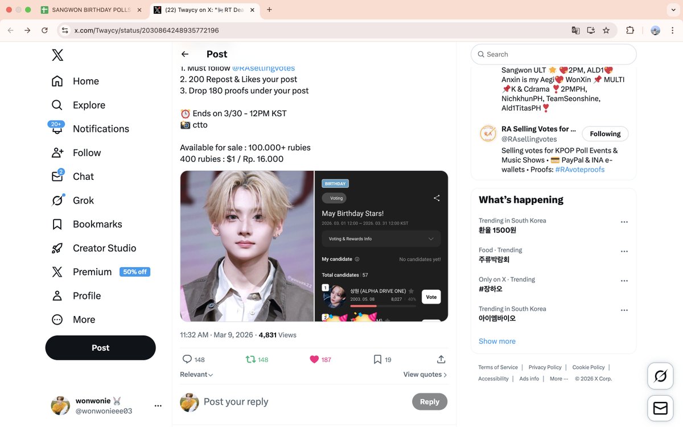Open options for 아이엠바이오 trend
The width and height of the screenshot is (683, 427).
pyautogui.click(x=624, y=311)
